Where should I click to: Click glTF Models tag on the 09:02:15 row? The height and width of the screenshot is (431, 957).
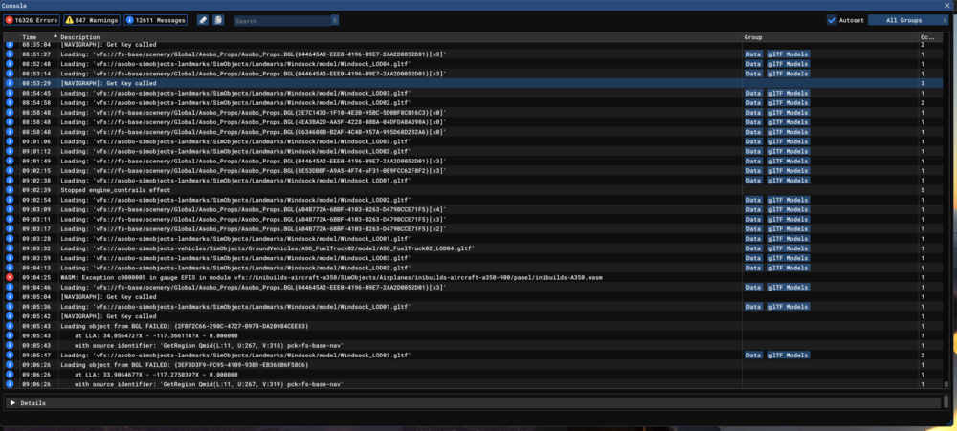788,171
